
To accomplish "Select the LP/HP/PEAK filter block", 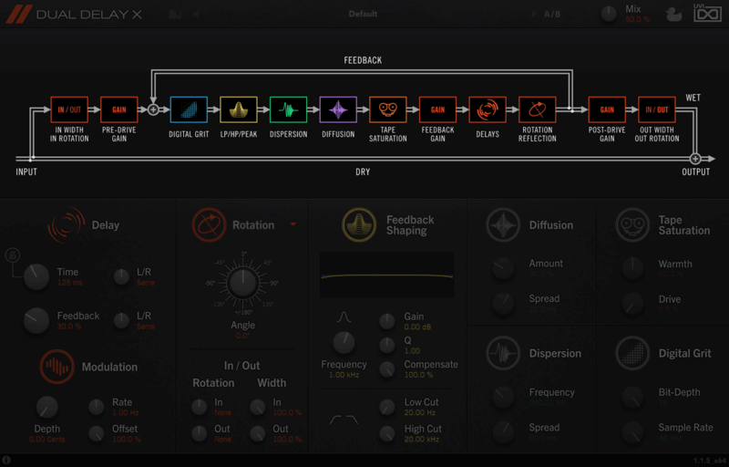I will pos(239,109).
